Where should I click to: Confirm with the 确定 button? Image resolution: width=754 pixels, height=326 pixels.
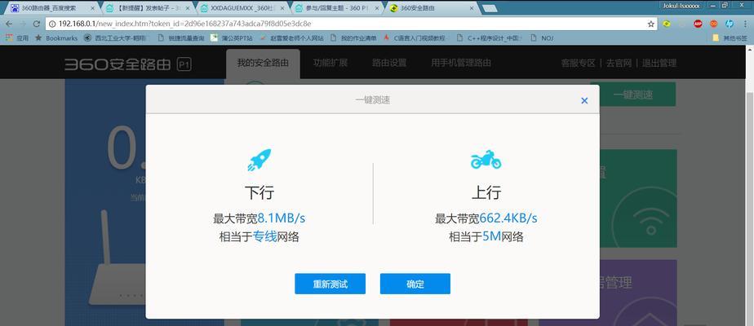[415, 284]
